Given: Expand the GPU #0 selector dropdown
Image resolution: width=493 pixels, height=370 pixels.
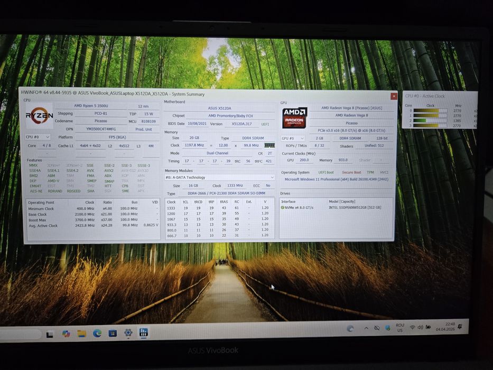Looking at the screenshot, I should (293, 138).
